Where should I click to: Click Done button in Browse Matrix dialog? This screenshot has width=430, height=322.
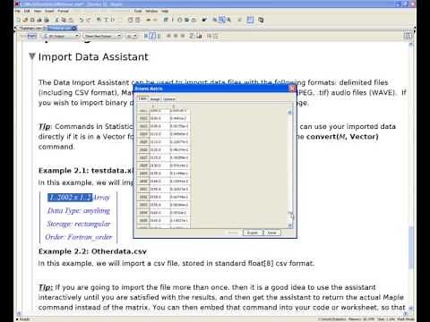pos(271,233)
